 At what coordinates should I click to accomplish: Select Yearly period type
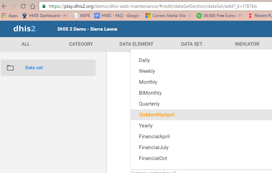click(201, 126)
